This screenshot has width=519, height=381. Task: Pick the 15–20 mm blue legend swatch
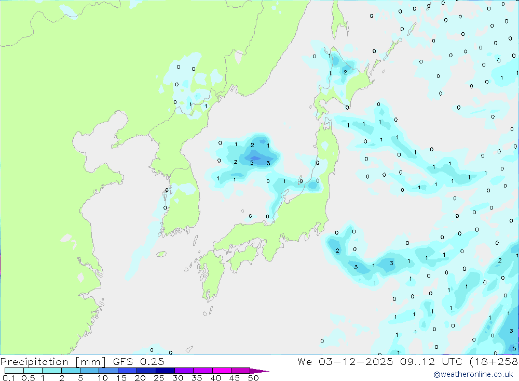click(x=128, y=371)
